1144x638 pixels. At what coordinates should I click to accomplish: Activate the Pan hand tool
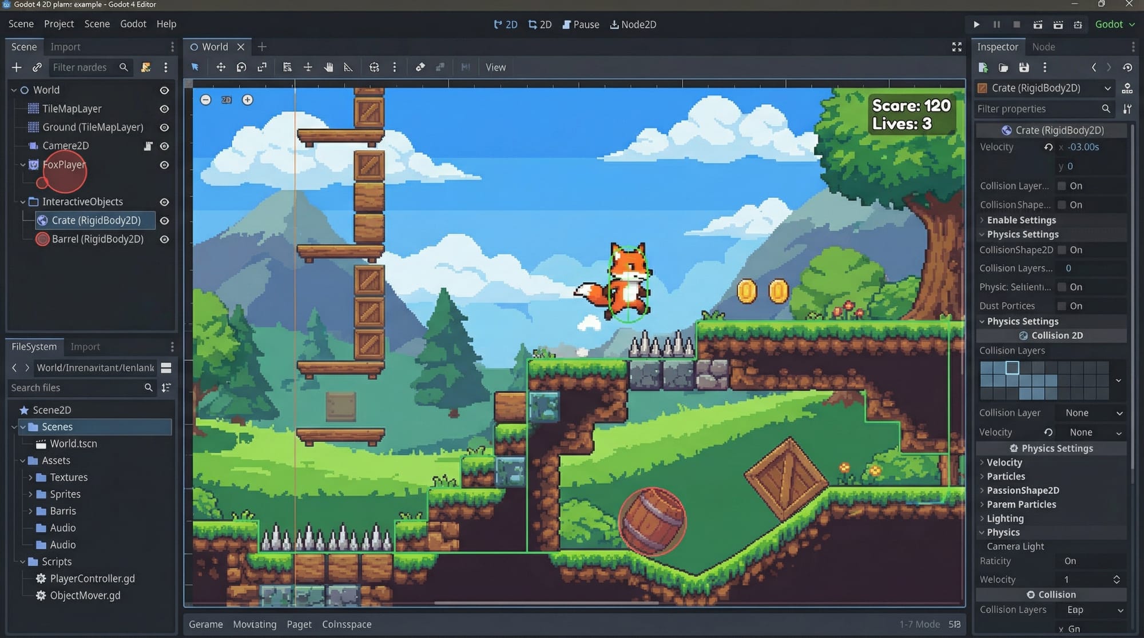tap(328, 67)
